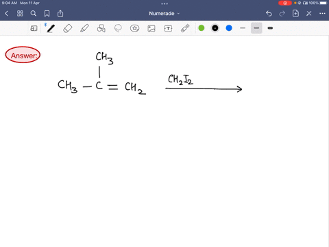
Task: Select the Laser pointer tool
Action: (185, 28)
